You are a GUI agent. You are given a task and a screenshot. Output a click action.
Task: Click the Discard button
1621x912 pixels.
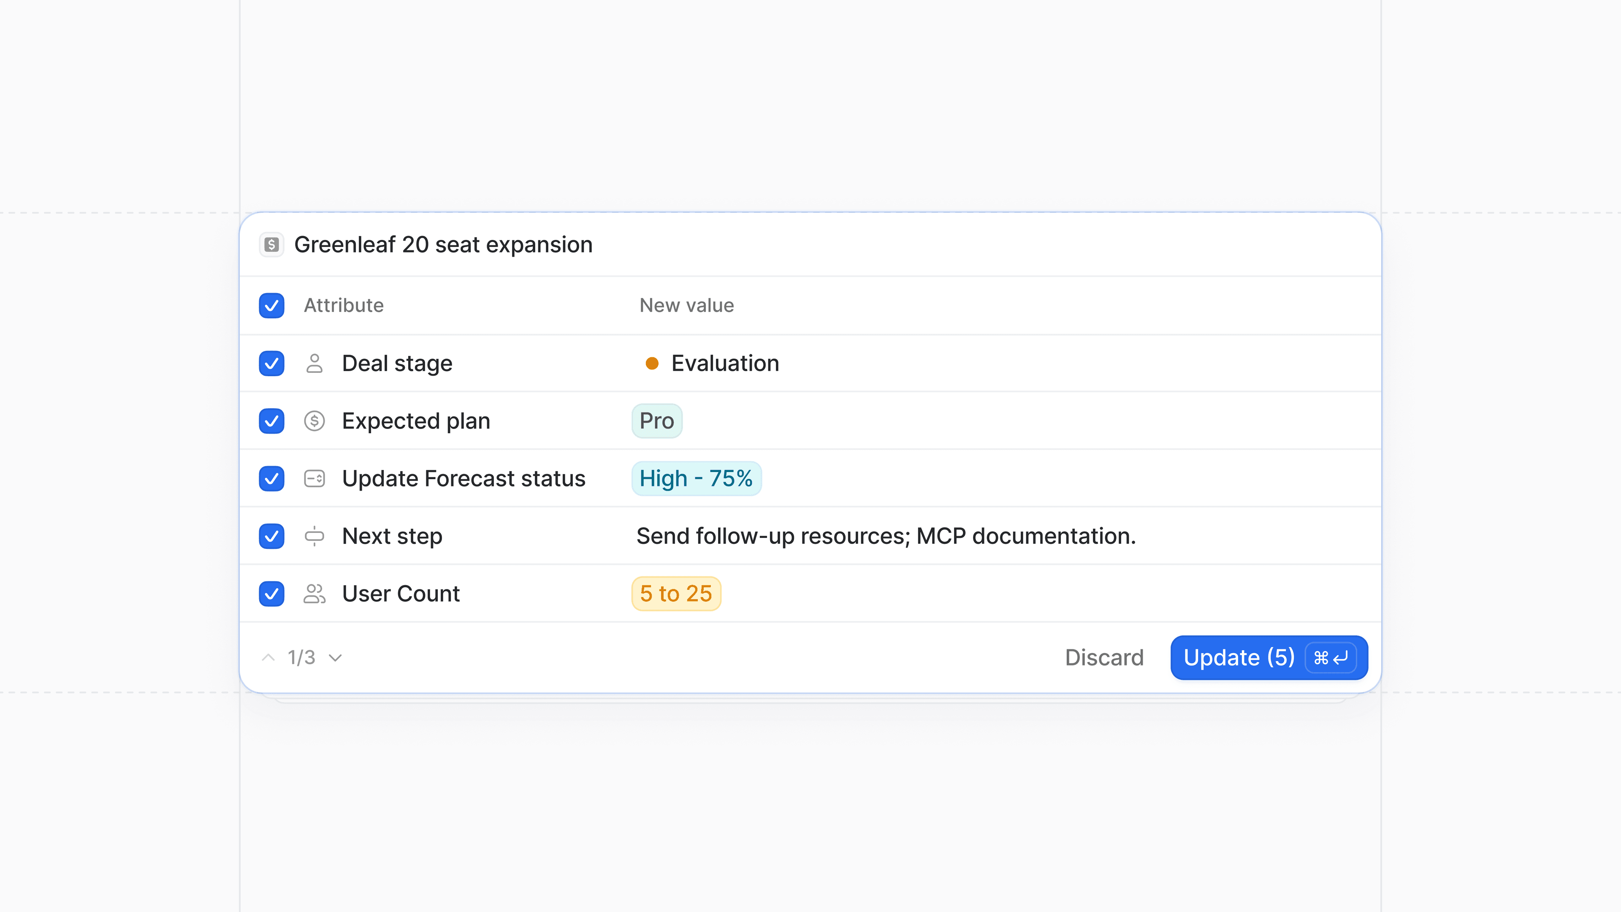(1104, 658)
